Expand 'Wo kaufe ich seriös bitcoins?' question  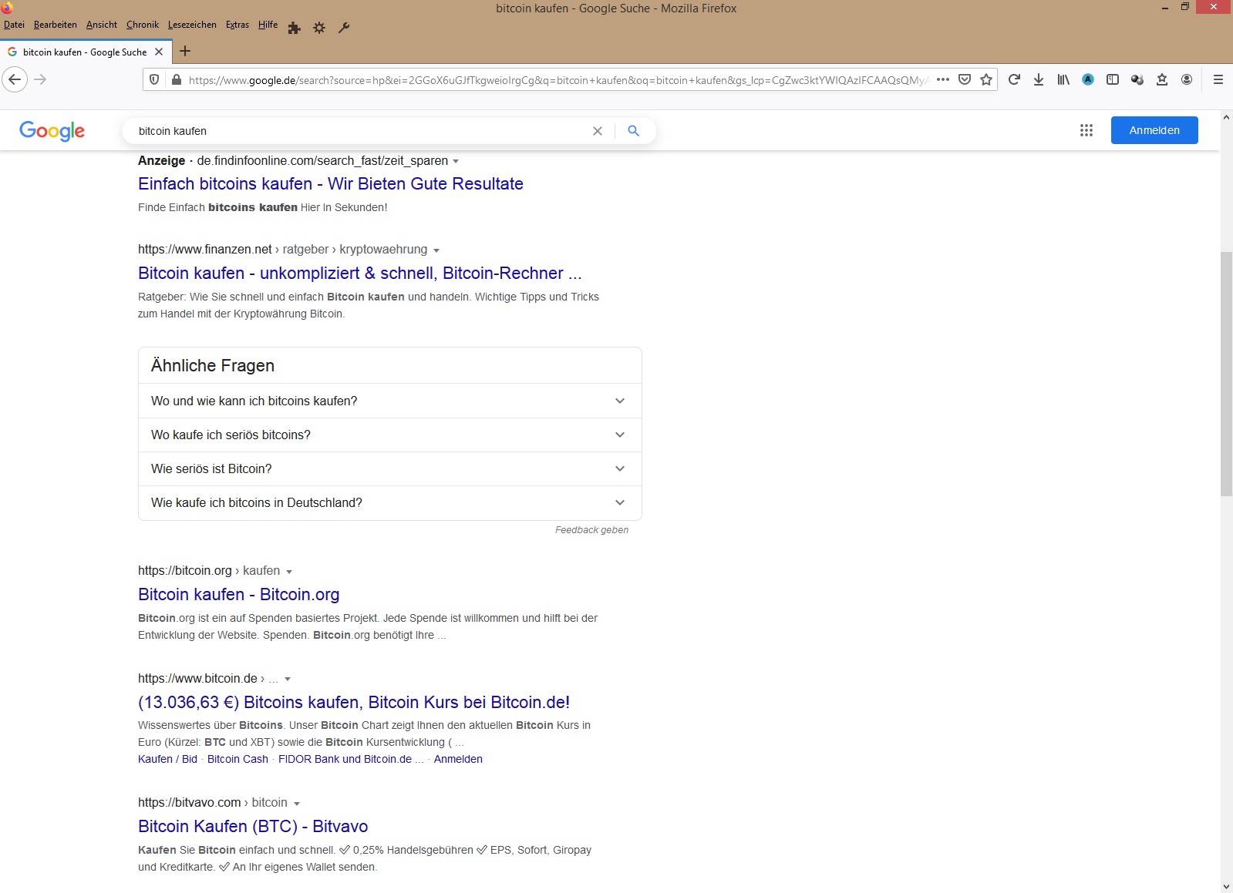(x=390, y=435)
